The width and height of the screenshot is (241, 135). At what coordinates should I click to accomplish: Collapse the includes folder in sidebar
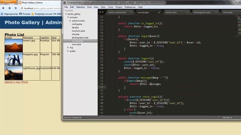68,17
